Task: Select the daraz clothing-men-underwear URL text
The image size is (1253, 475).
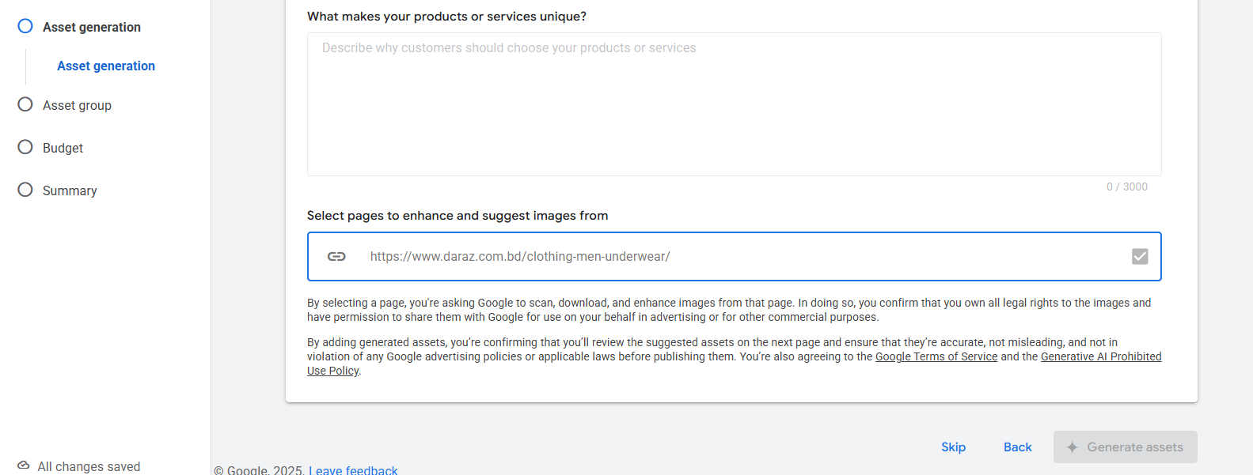Action: pyautogui.click(x=520, y=256)
